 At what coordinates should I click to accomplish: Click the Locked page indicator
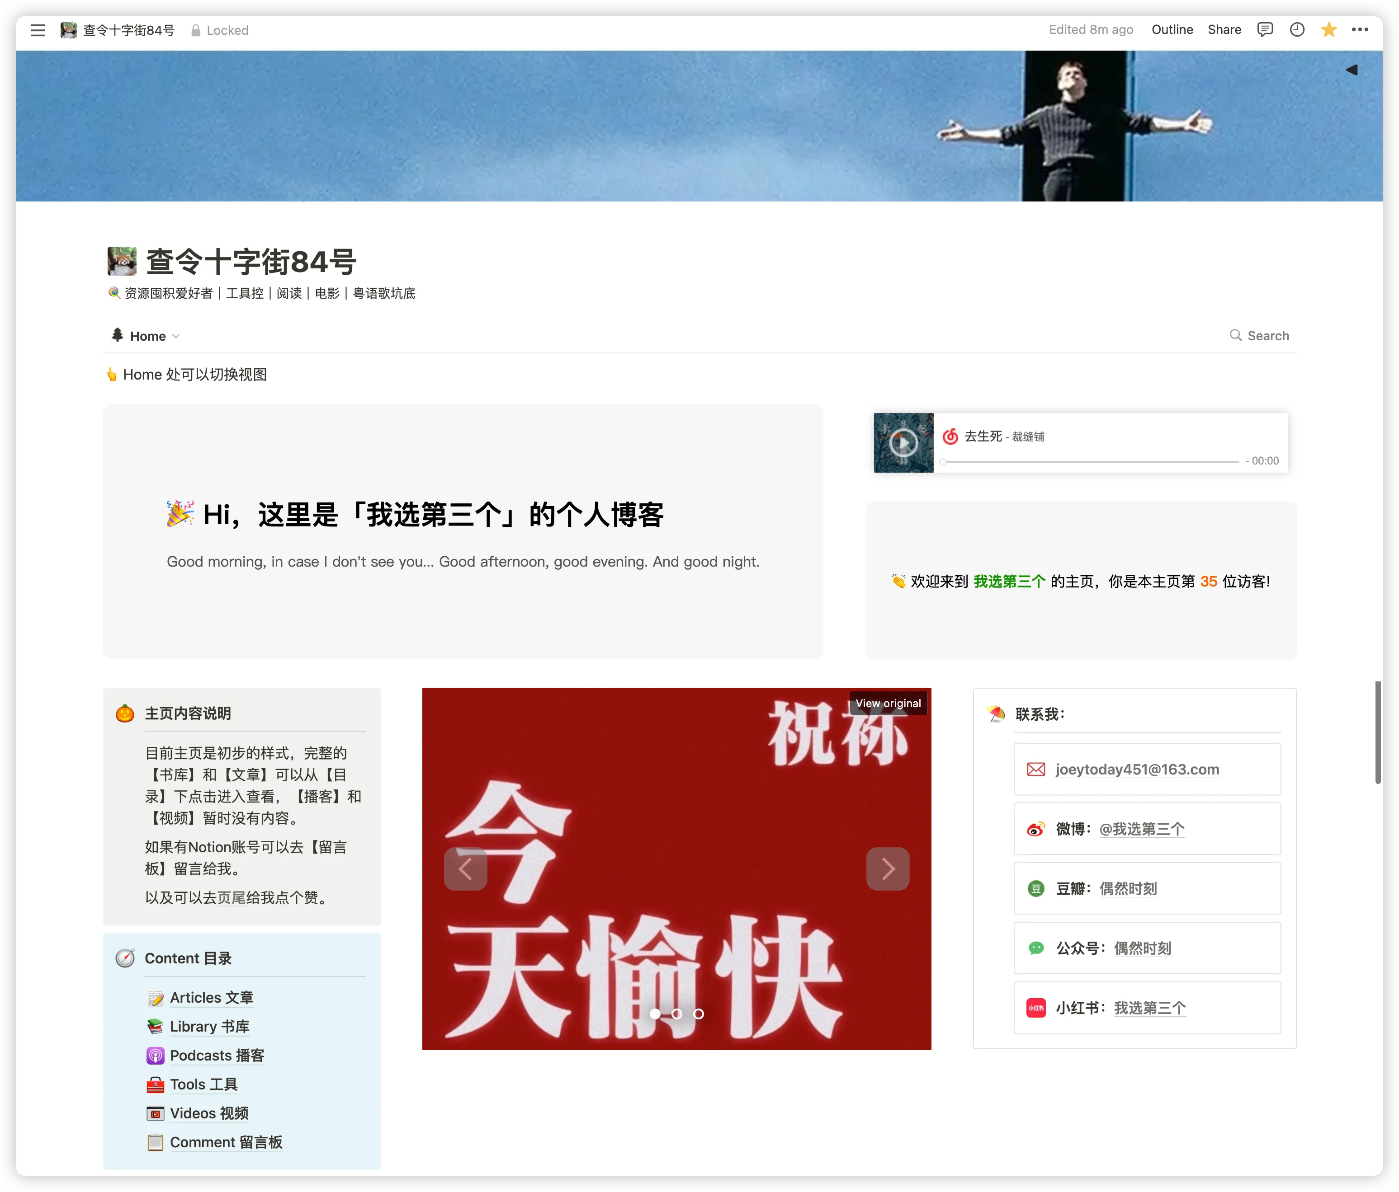pos(219,30)
